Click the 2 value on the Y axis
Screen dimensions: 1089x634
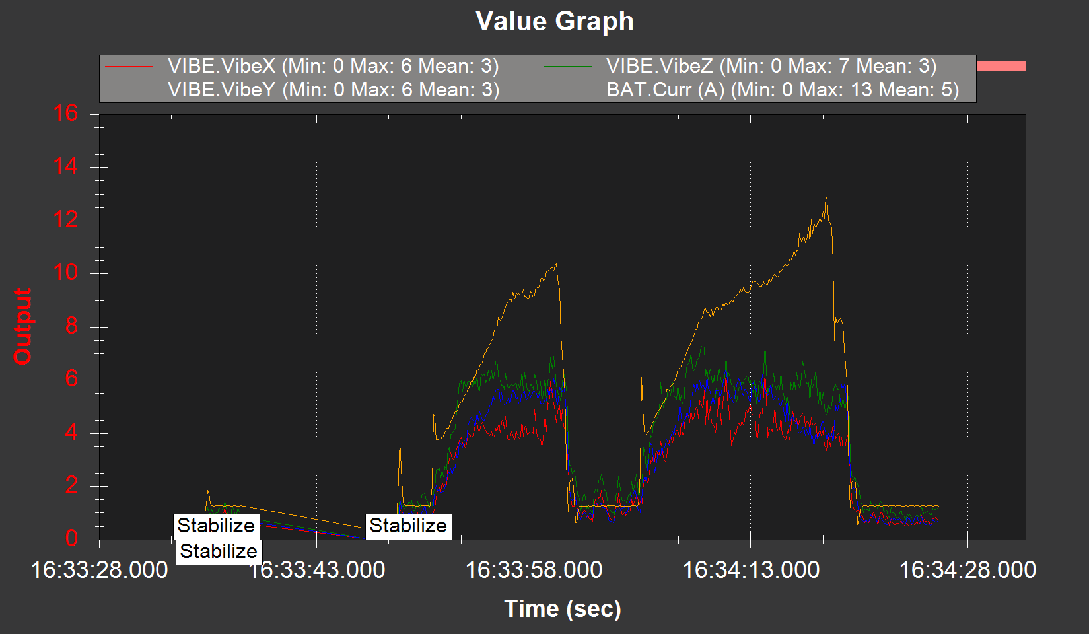point(72,485)
